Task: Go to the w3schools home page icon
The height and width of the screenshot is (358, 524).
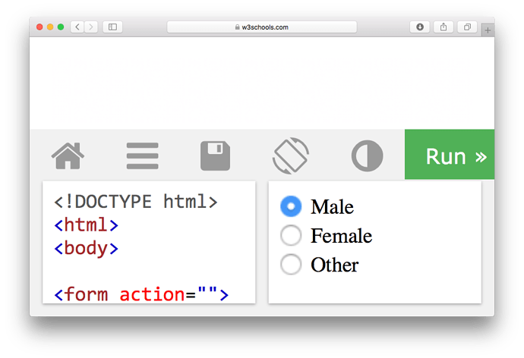Action: (68, 156)
